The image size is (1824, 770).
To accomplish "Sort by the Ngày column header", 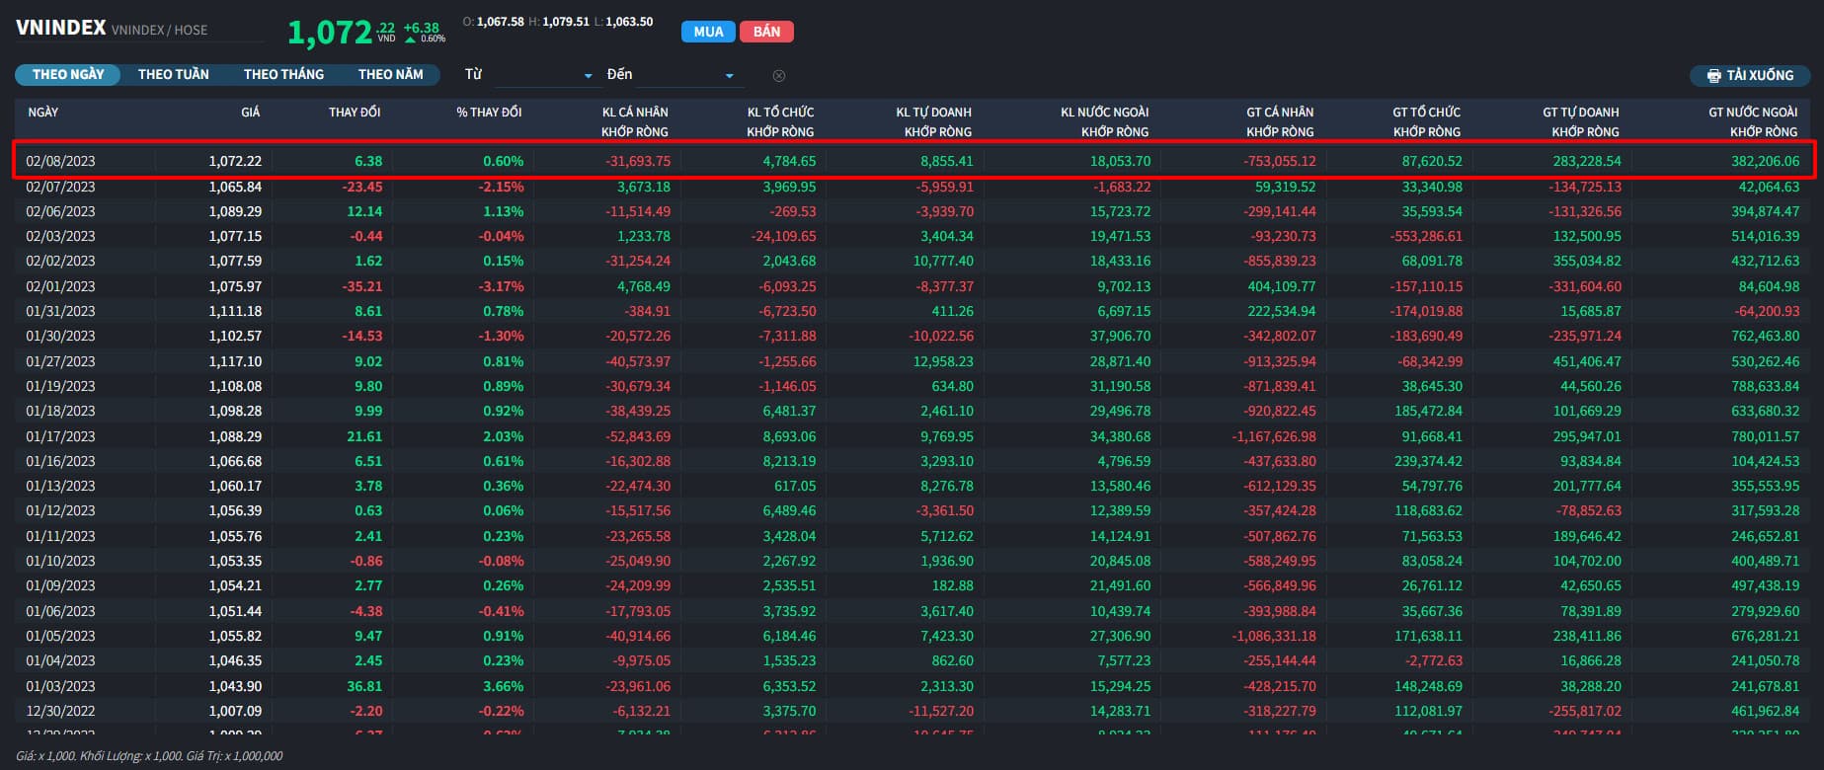I will [x=42, y=113].
